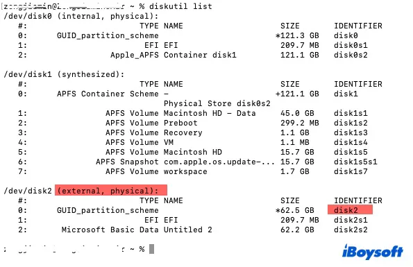Screen dimensions: 413x267
Task: Click Physical Store disk0s2 text
Action: pyautogui.click(x=217, y=103)
